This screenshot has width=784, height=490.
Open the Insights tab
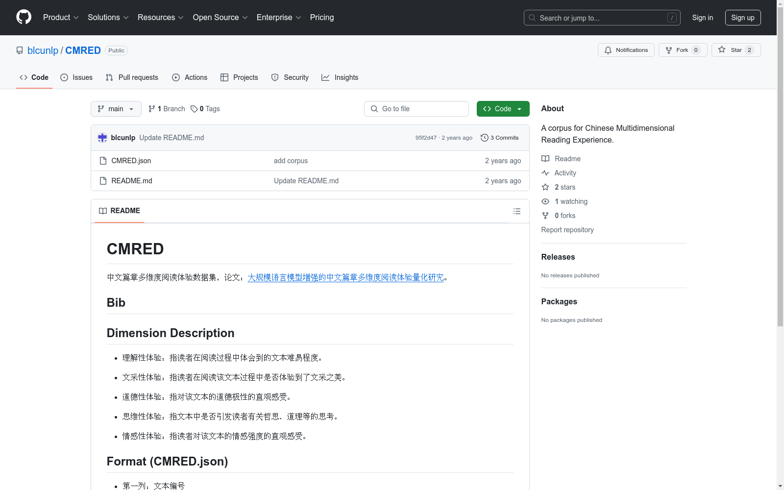pyautogui.click(x=340, y=77)
